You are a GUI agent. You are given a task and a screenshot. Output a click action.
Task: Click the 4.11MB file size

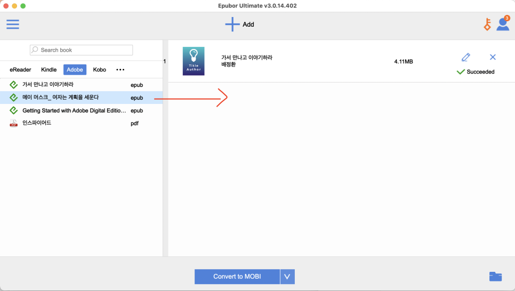(x=404, y=61)
